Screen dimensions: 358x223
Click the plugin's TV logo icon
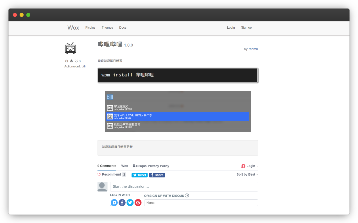(70, 48)
